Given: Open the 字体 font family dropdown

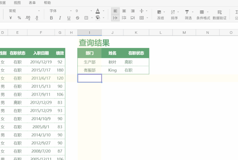Looking at the screenshot, I should [x=60, y=11].
